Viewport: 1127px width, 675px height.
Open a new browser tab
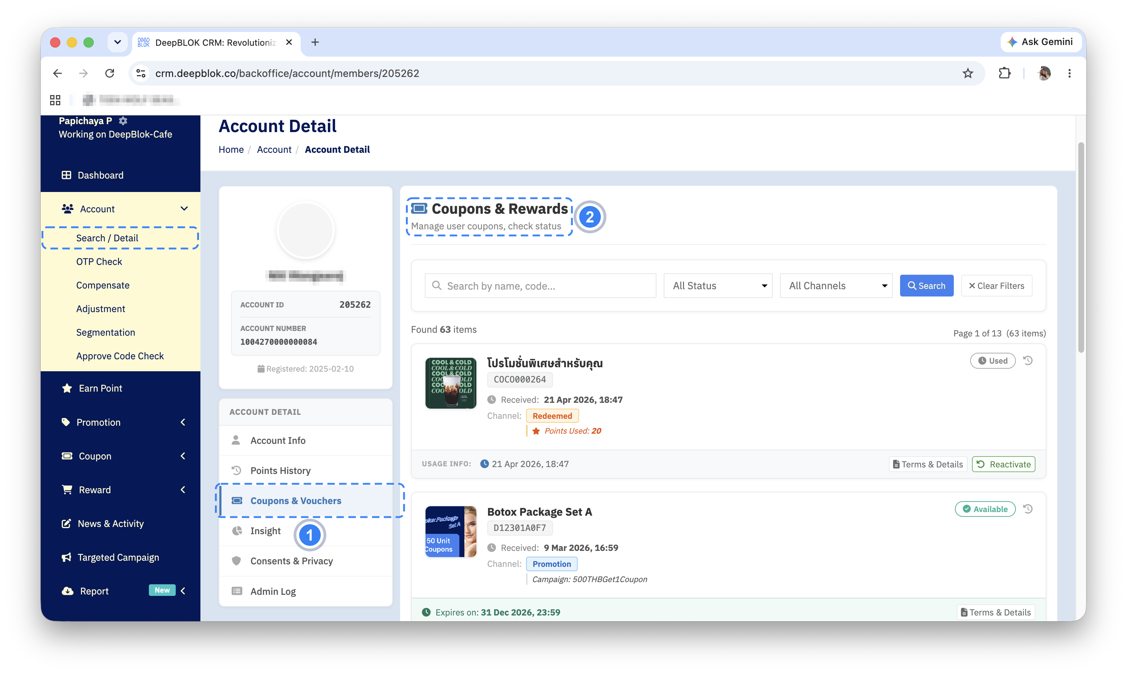coord(315,42)
